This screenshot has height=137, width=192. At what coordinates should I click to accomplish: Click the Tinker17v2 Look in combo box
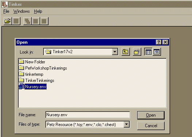click(81, 52)
